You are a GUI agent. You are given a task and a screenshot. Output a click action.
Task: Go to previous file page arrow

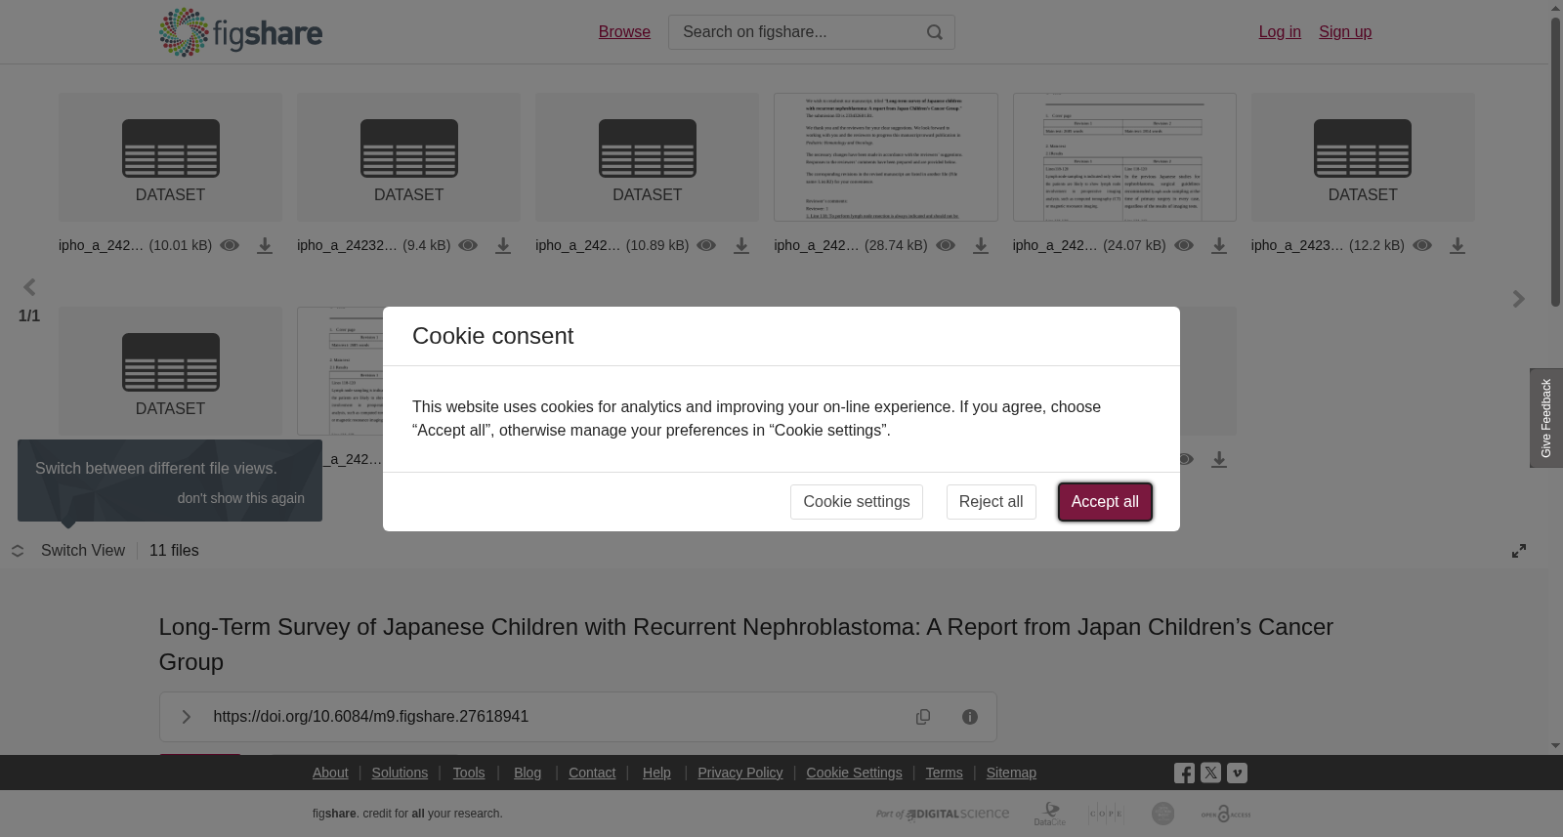tap(29, 287)
